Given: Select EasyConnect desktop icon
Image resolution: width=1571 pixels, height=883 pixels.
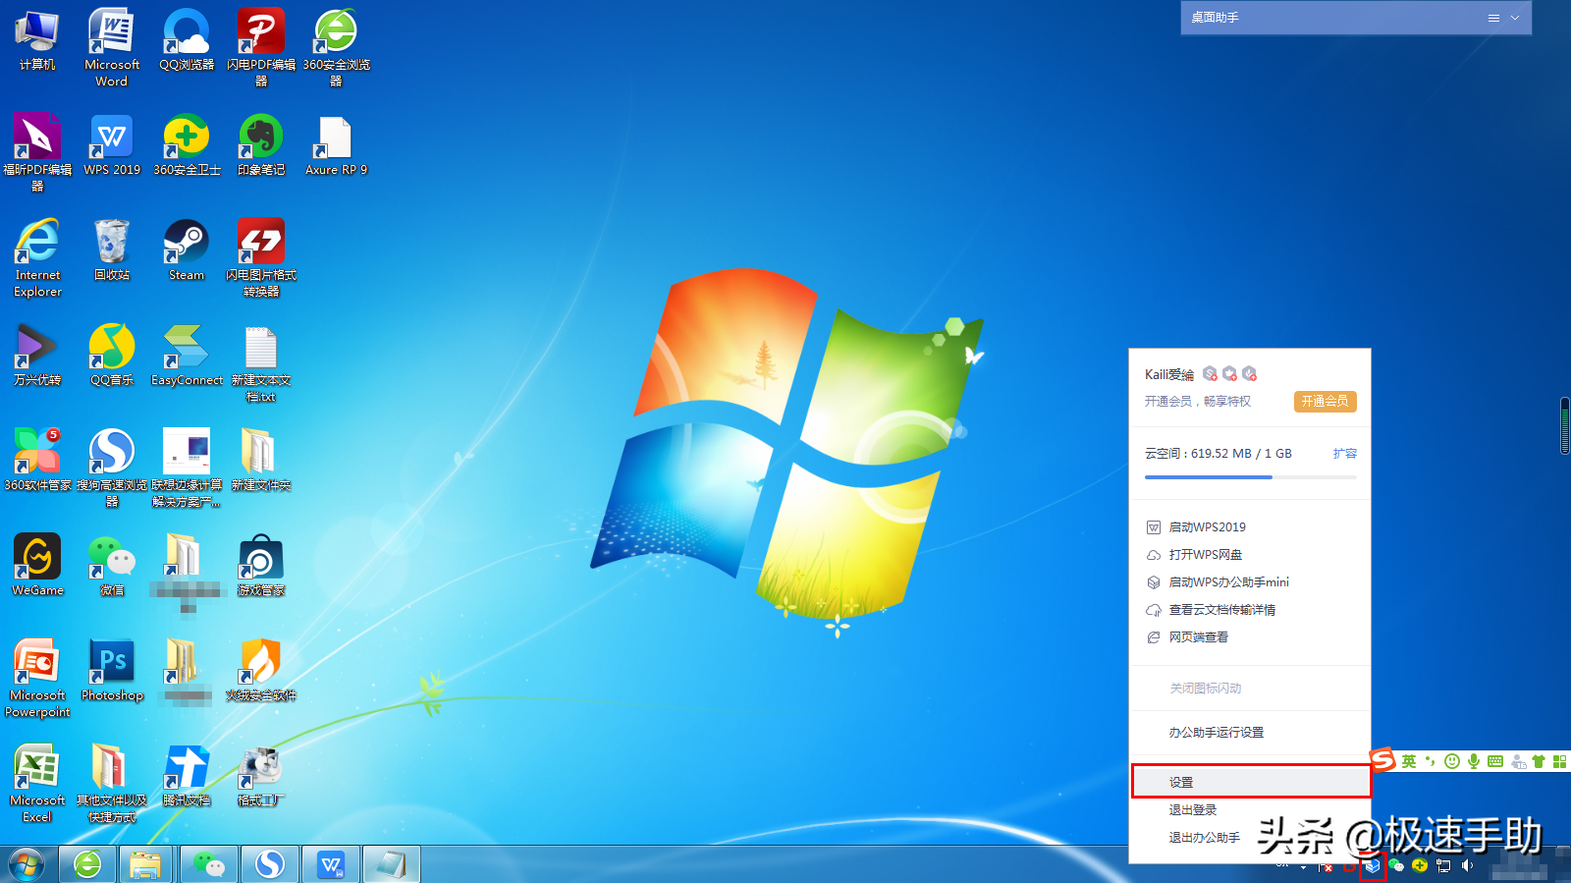Looking at the screenshot, I should [187, 356].
